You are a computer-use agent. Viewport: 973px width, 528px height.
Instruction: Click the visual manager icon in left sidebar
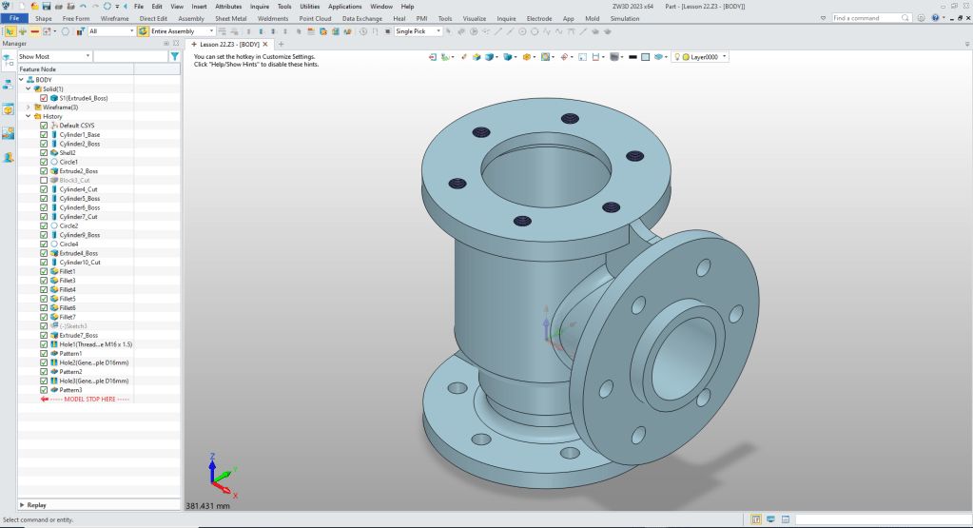[x=8, y=133]
